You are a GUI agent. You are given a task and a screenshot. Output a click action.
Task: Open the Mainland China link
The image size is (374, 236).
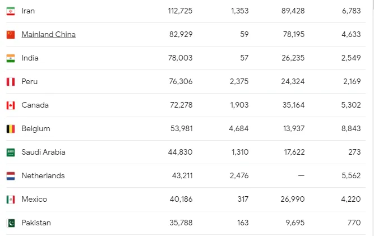[x=48, y=34]
